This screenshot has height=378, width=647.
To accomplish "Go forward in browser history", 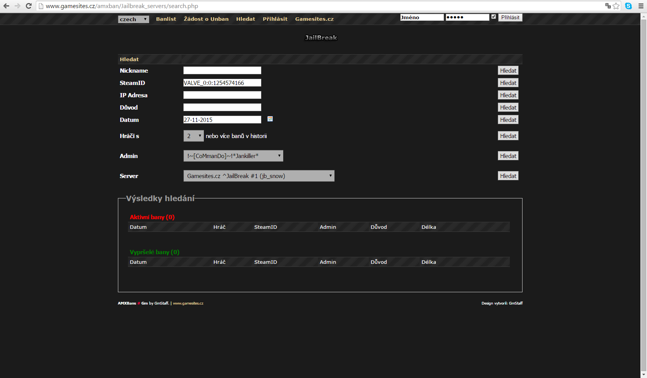I will (x=17, y=6).
